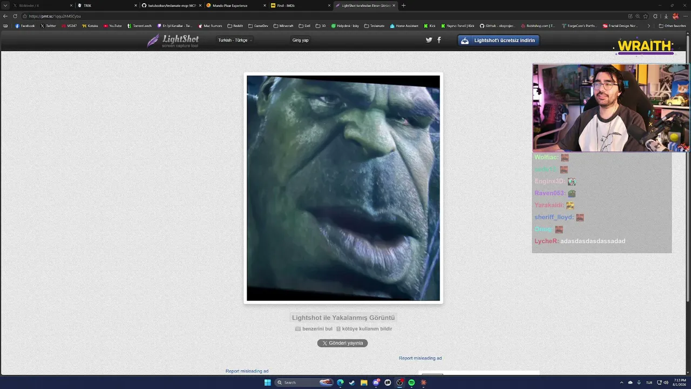Switch to the TREK tab
This screenshot has height=389, width=691.
pyautogui.click(x=106, y=5)
